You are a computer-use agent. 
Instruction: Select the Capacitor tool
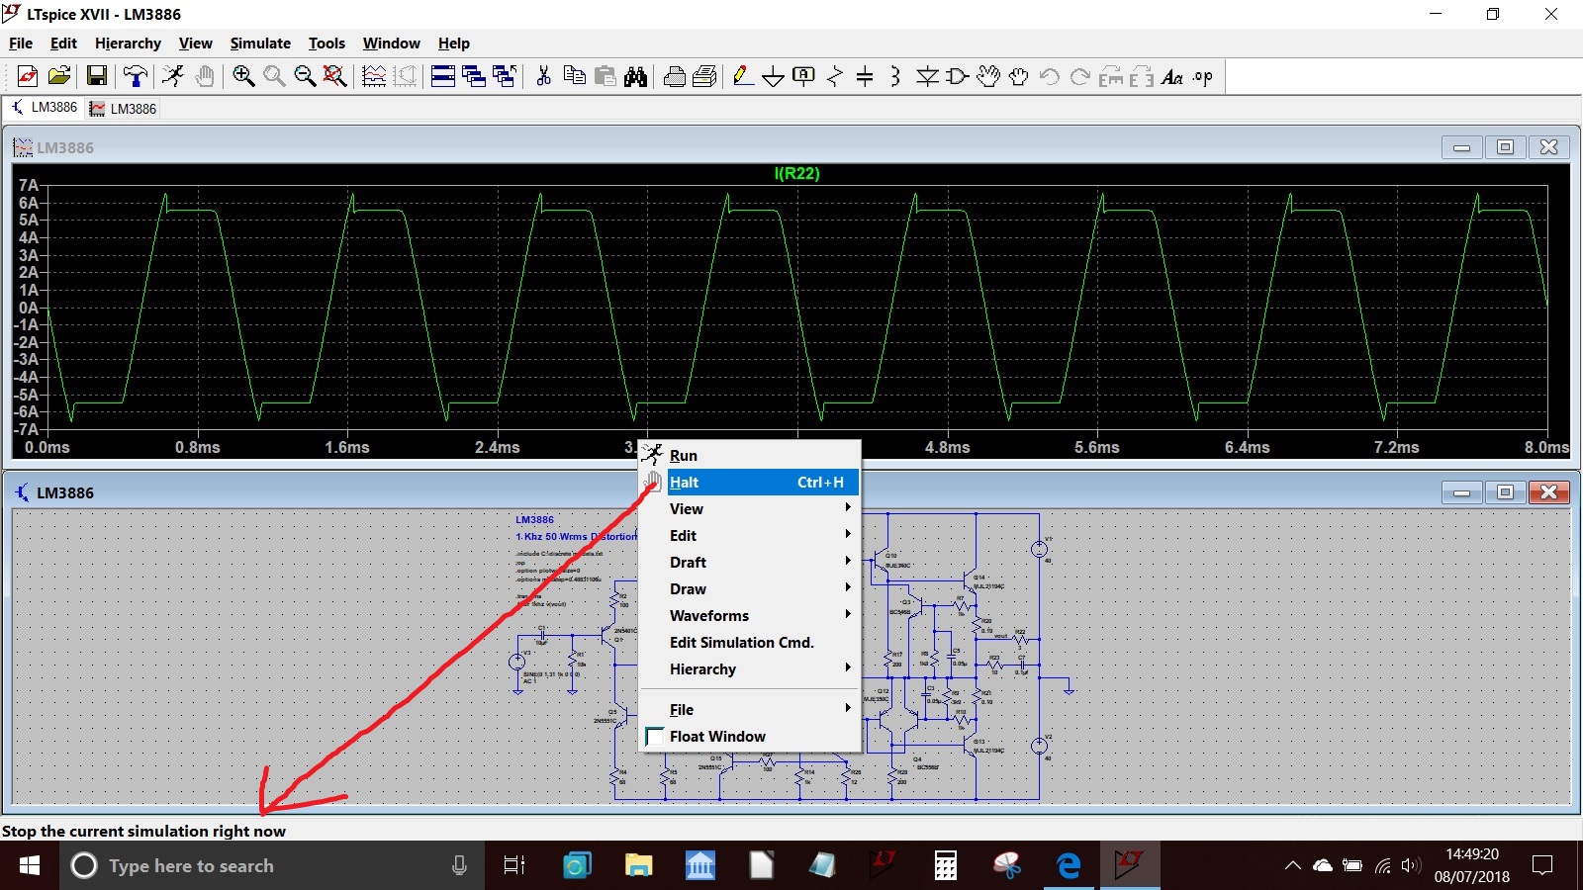pos(865,76)
